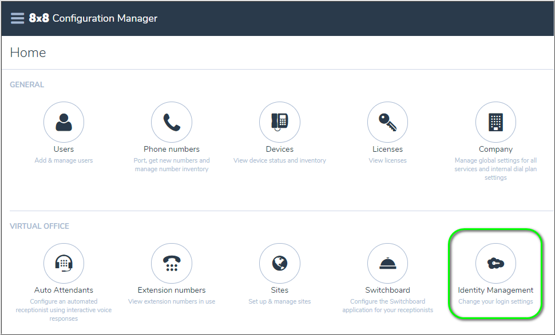
Task: Click the Switchboard bell icon
Action: [387, 263]
